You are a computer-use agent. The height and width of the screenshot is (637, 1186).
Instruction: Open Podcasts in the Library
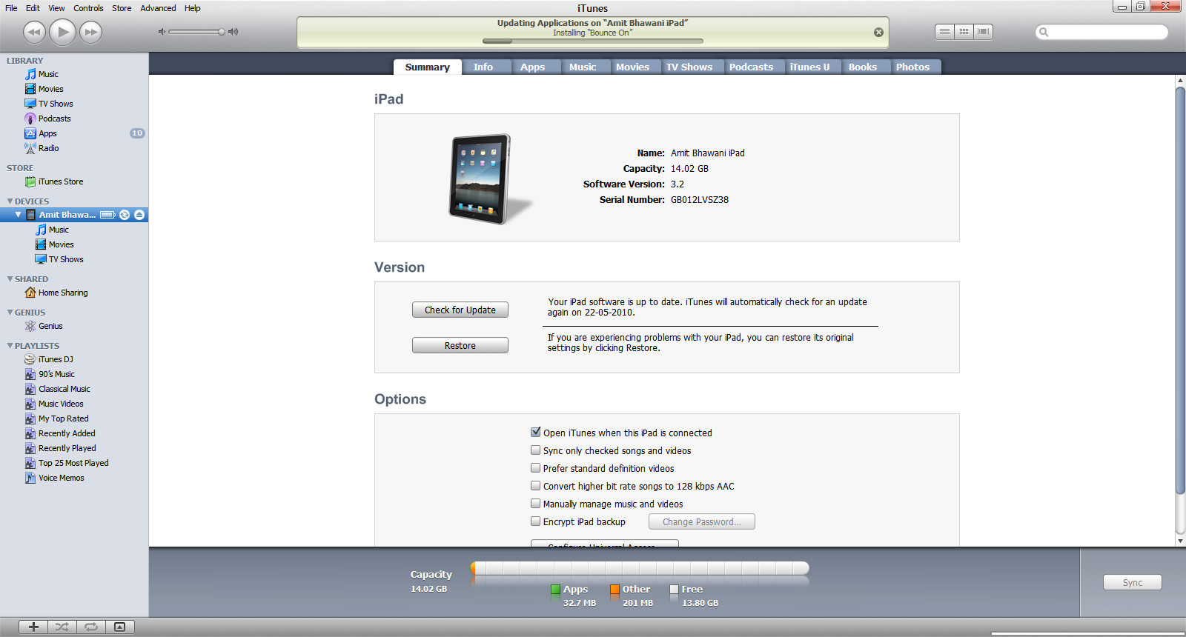[x=54, y=119]
